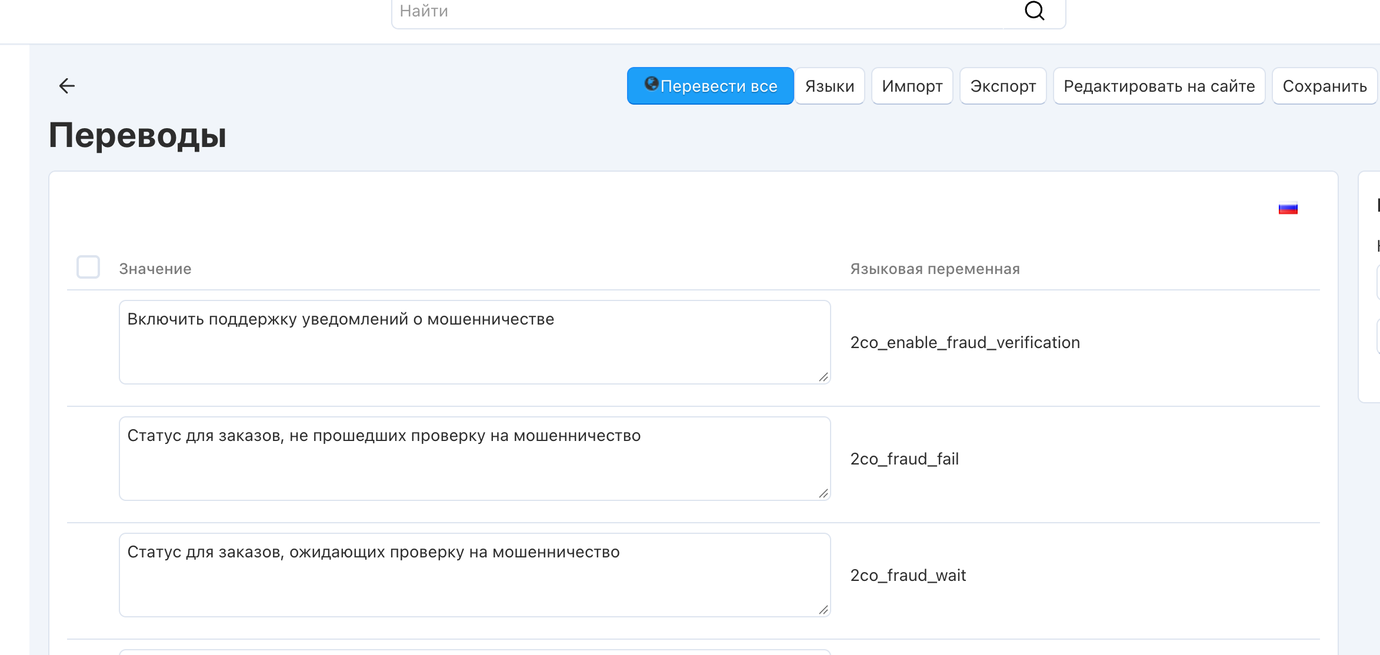Edit the 2co_fraud_fail translation text
This screenshot has height=655, width=1380.
point(475,459)
